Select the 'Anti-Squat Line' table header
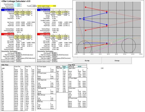 (42, 80)
